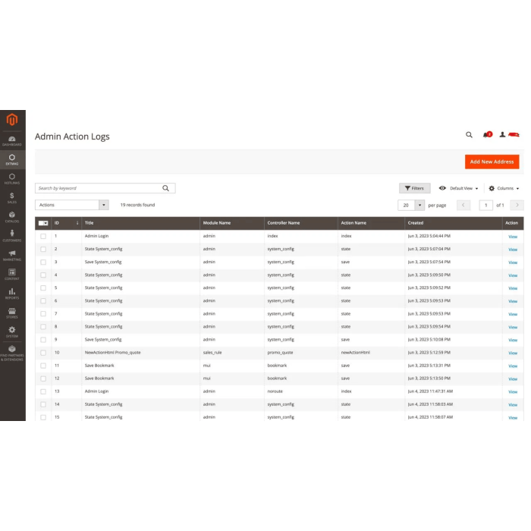Check the row with ID 3
This screenshot has height=531, width=531.
tap(43, 262)
